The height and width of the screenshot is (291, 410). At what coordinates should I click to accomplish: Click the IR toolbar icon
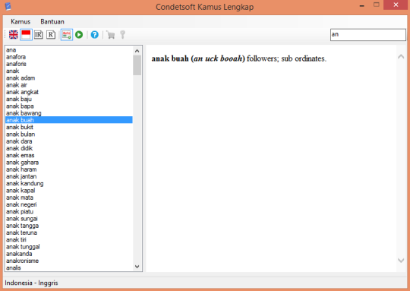click(39, 34)
